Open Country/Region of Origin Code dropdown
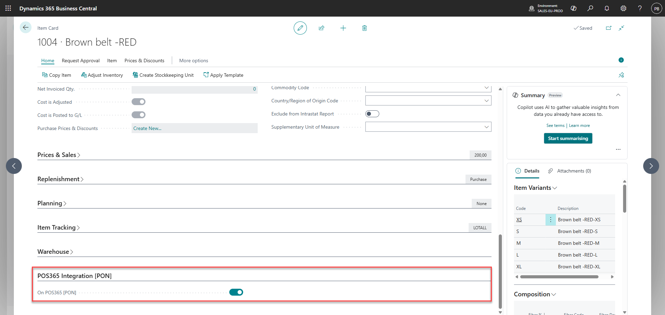Screen dimensions: 665x315 click(486, 101)
